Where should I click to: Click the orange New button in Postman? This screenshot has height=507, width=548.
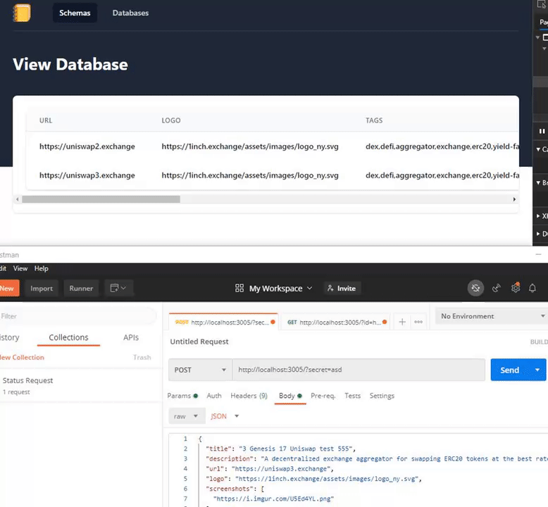point(8,288)
